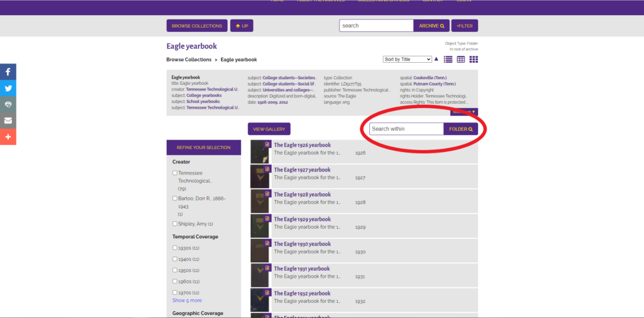This screenshot has width=644, height=318.
Task: Switch to grid view icon
Action: (x=474, y=60)
